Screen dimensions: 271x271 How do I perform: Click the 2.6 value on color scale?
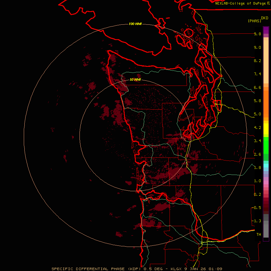point(257,154)
